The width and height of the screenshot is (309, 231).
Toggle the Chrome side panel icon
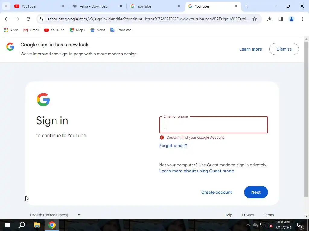click(x=281, y=19)
